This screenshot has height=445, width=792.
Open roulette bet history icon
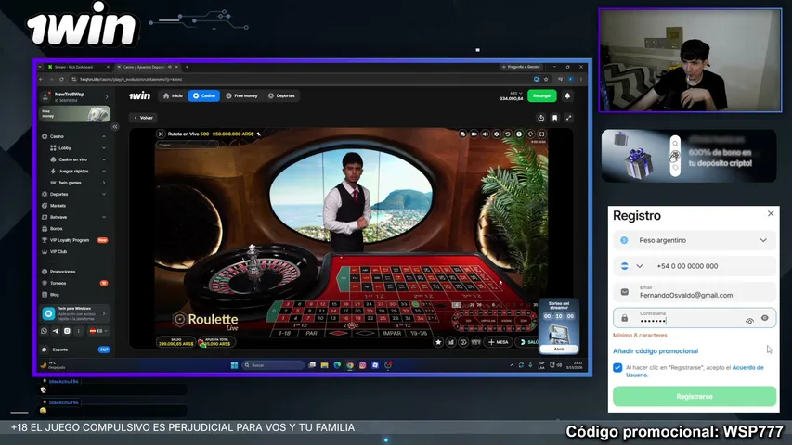click(508, 133)
